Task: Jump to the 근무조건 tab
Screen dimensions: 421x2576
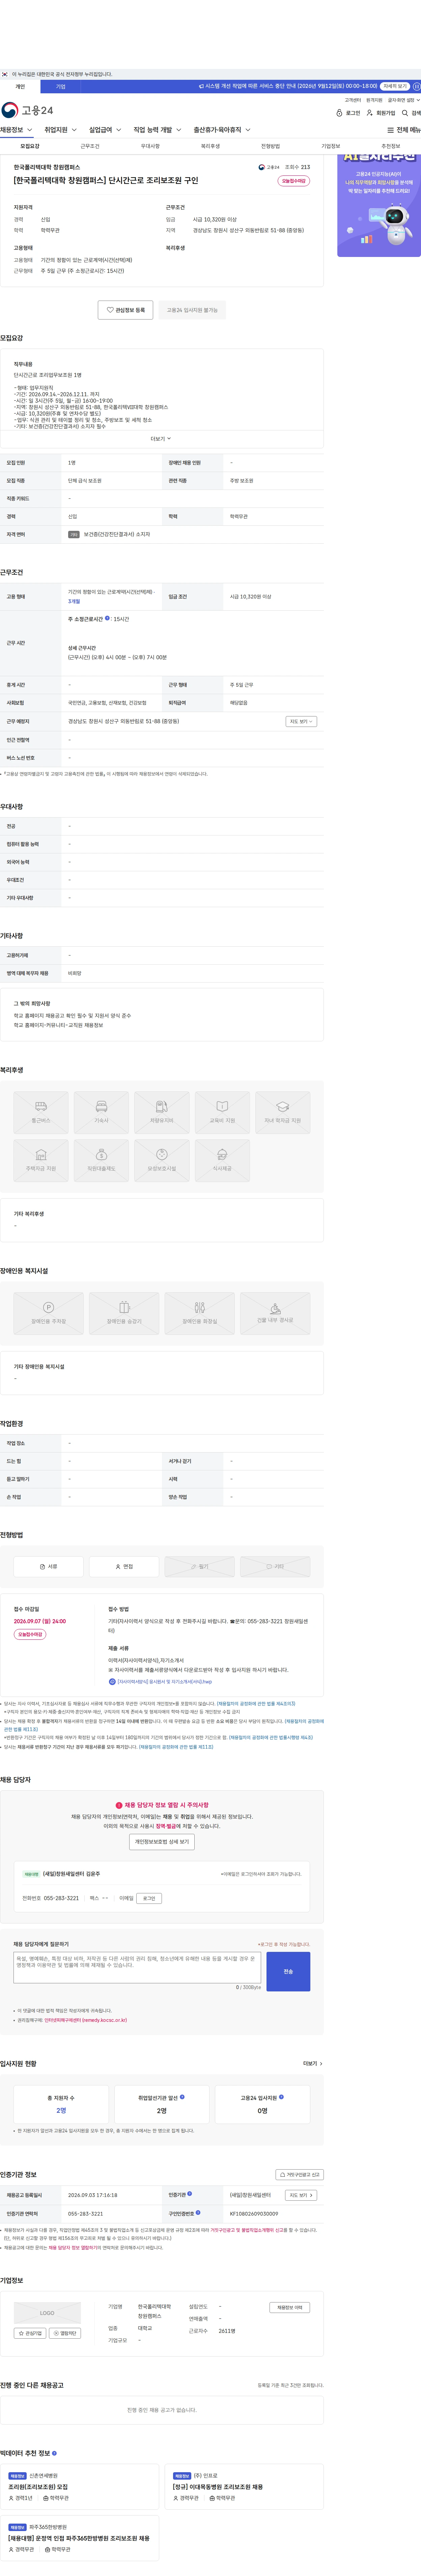Action: 90,146
